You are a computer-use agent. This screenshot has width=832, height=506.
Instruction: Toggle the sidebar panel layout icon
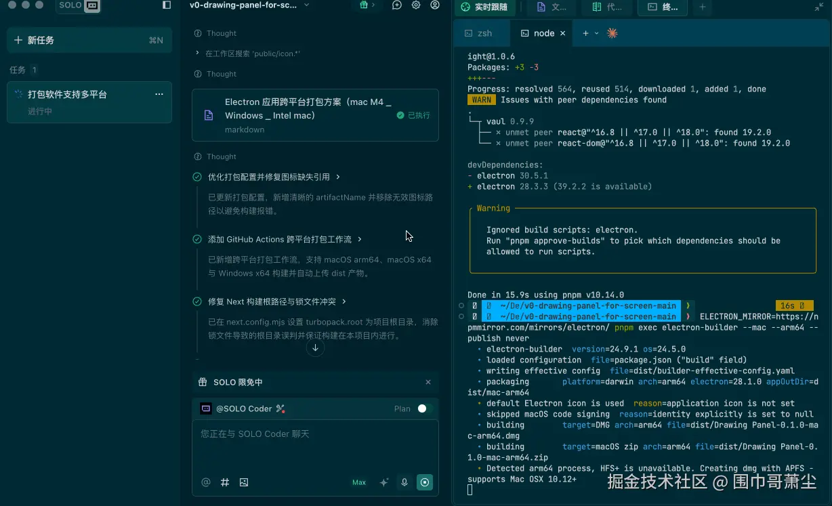167,5
